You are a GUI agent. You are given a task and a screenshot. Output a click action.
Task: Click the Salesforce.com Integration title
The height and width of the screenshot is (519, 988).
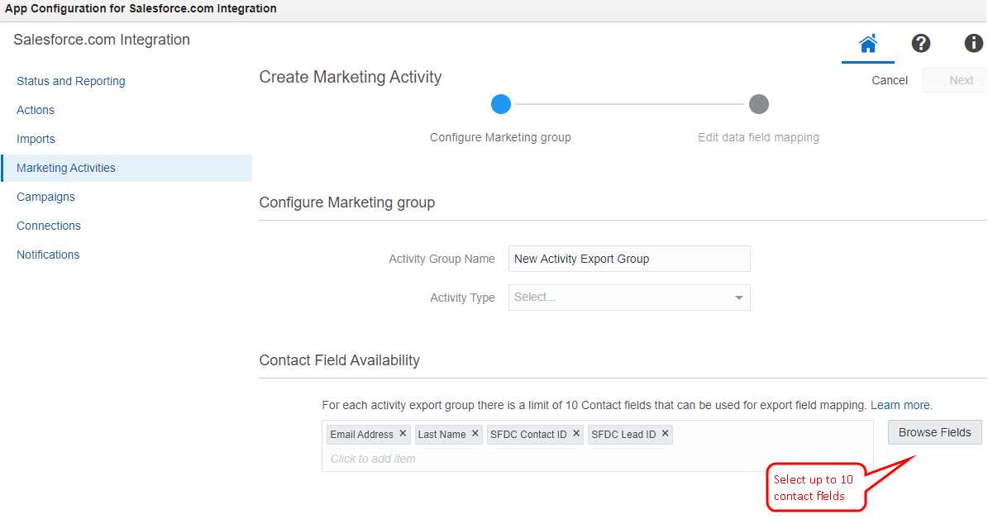(x=102, y=40)
